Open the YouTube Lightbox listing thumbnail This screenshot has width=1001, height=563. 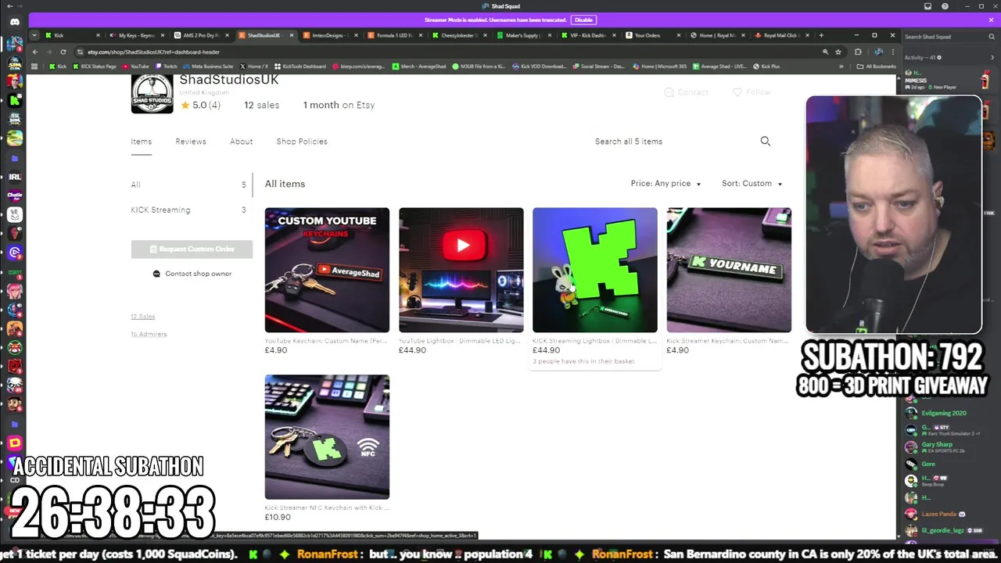tap(461, 270)
